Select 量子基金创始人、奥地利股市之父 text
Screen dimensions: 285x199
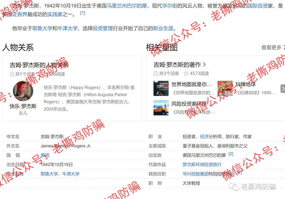(215, 146)
